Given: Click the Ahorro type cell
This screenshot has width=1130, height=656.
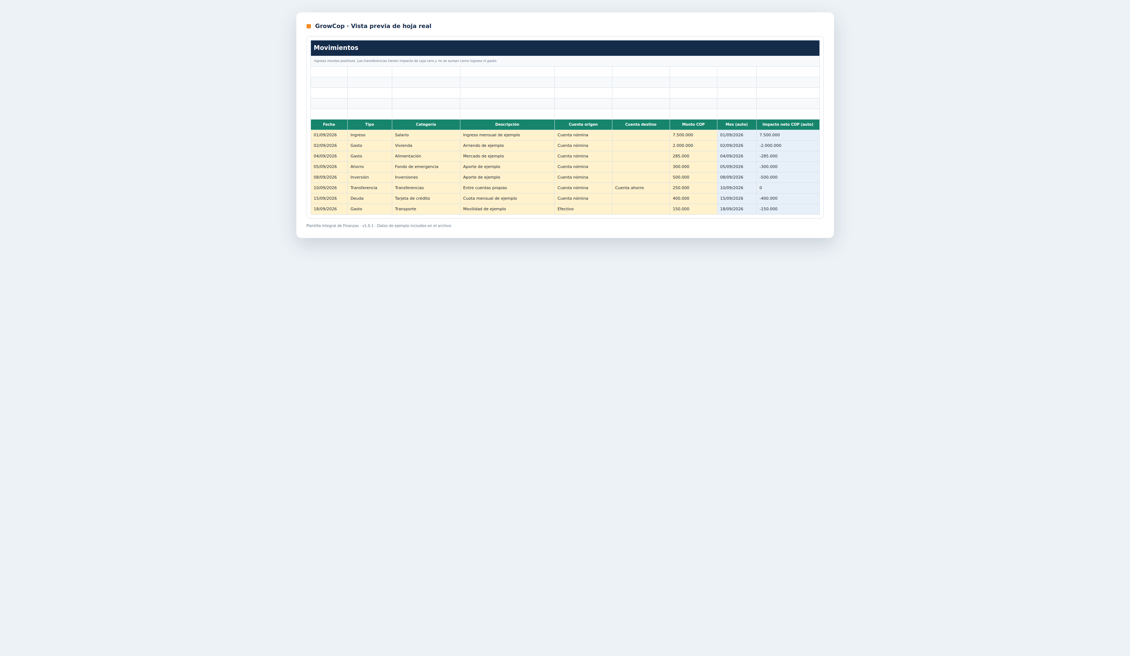Looking at the screenshot, I should click(370, 167).
